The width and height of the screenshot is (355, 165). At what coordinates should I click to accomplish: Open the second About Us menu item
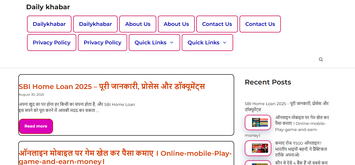(x=176, y=24)
